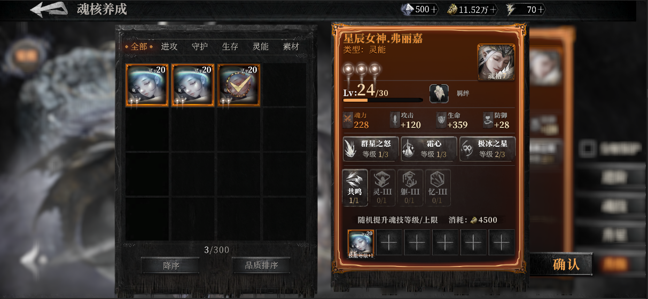Screen dimensions: 648x299
Task: Switch to the 守护 tab
Action: 200,46
